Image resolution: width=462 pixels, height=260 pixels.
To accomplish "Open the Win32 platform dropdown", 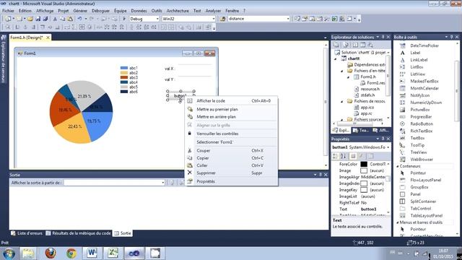I will pyautogui.click(x=214, y=19).
